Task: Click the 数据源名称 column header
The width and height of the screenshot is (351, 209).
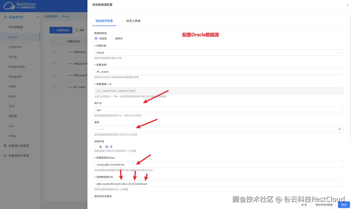Action: tap(74, 41)
